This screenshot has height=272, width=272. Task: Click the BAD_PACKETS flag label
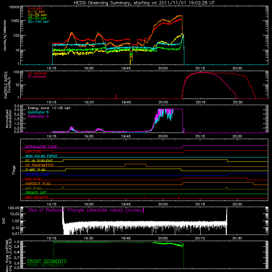coord(37,197)
